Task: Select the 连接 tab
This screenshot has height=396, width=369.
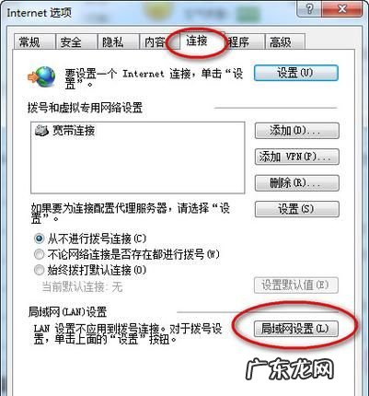Action: tap(197, 41)
